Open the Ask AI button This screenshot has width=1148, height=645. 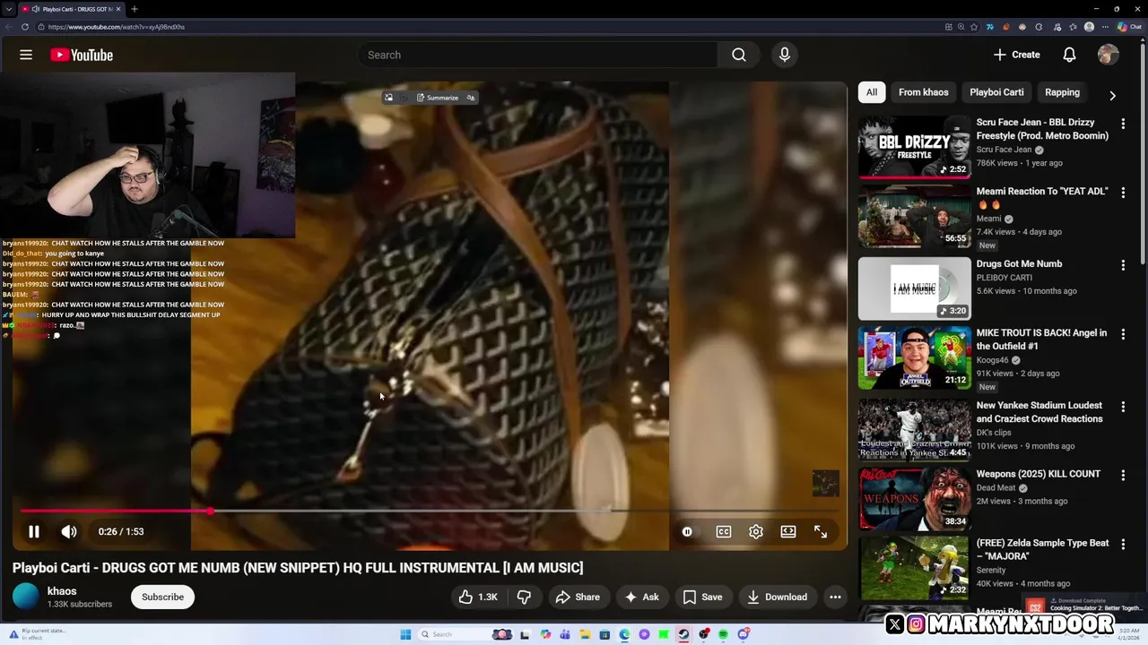point(642,597)
